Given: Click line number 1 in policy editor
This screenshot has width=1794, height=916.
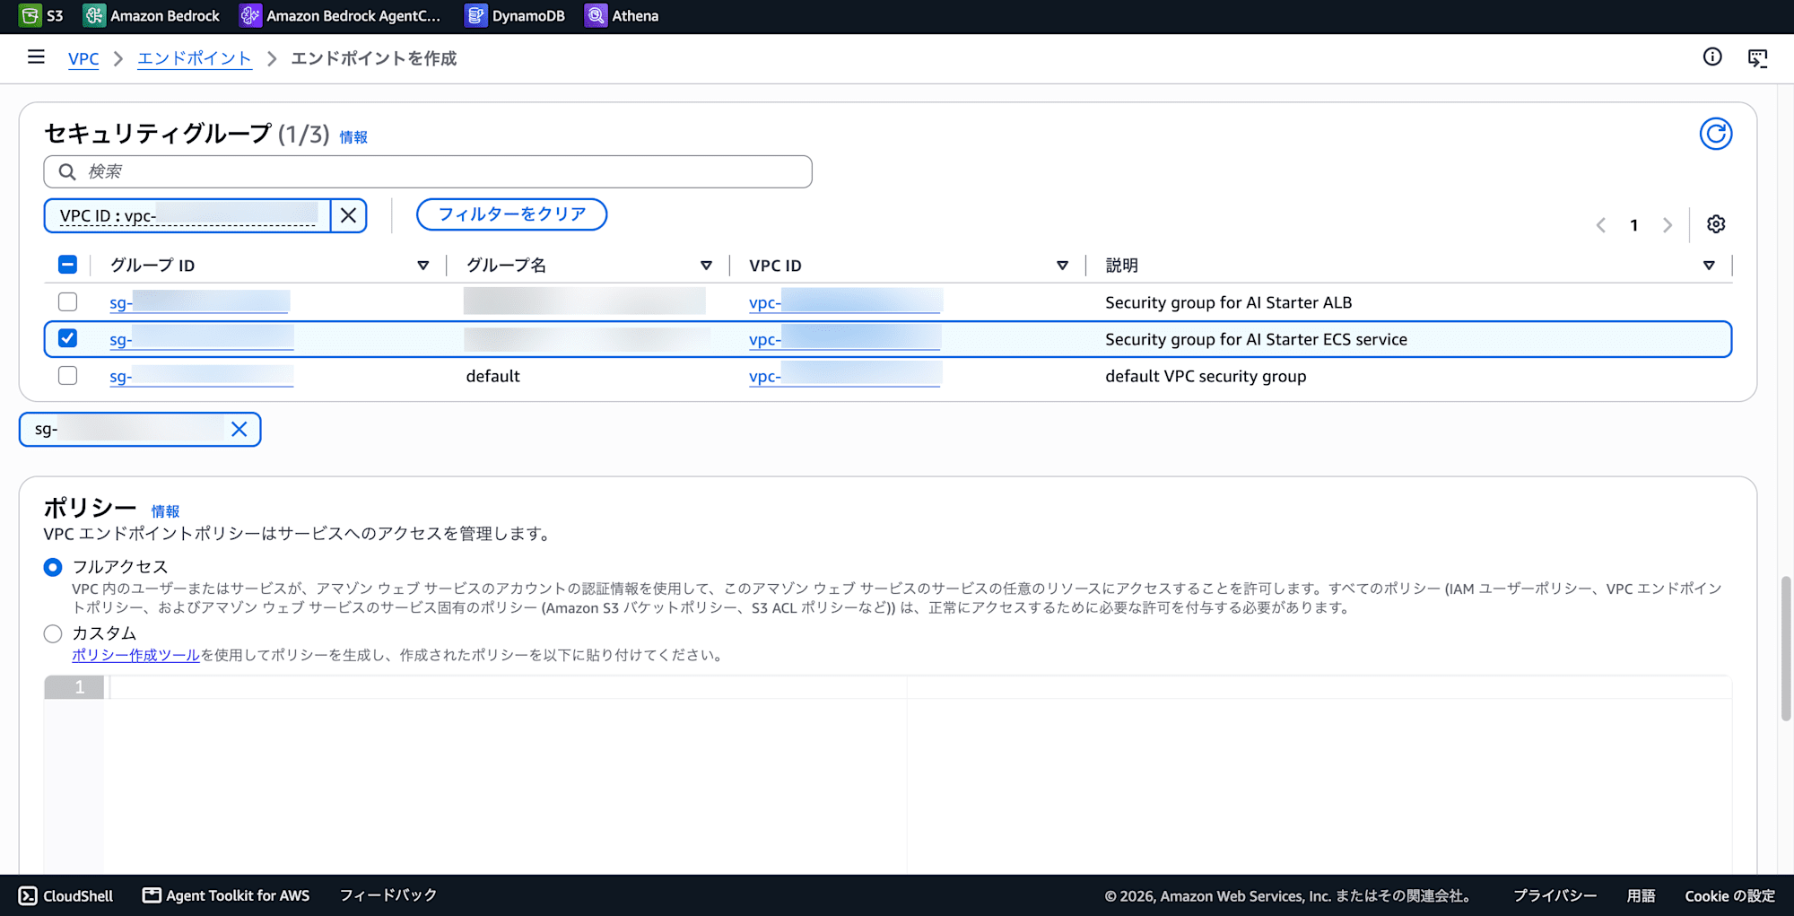Looking at the screenshot, I should (x=79, y=687).
